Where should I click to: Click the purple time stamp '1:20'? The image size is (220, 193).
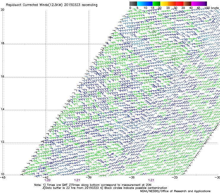pos(47,180)
